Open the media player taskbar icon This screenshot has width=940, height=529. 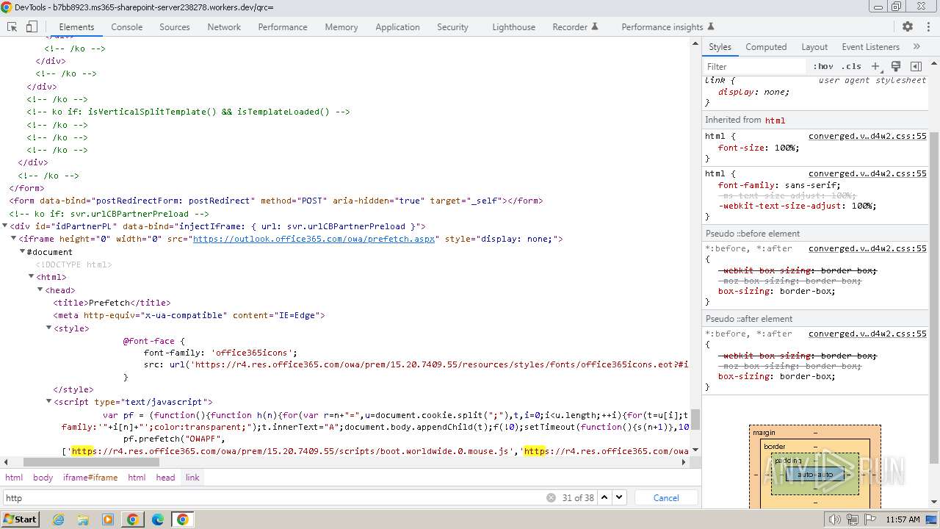click(107, 519)
